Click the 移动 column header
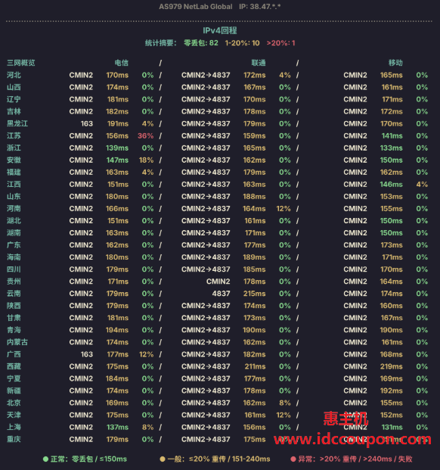The height and width of the screenshot is (470, 440). (395, 63)
